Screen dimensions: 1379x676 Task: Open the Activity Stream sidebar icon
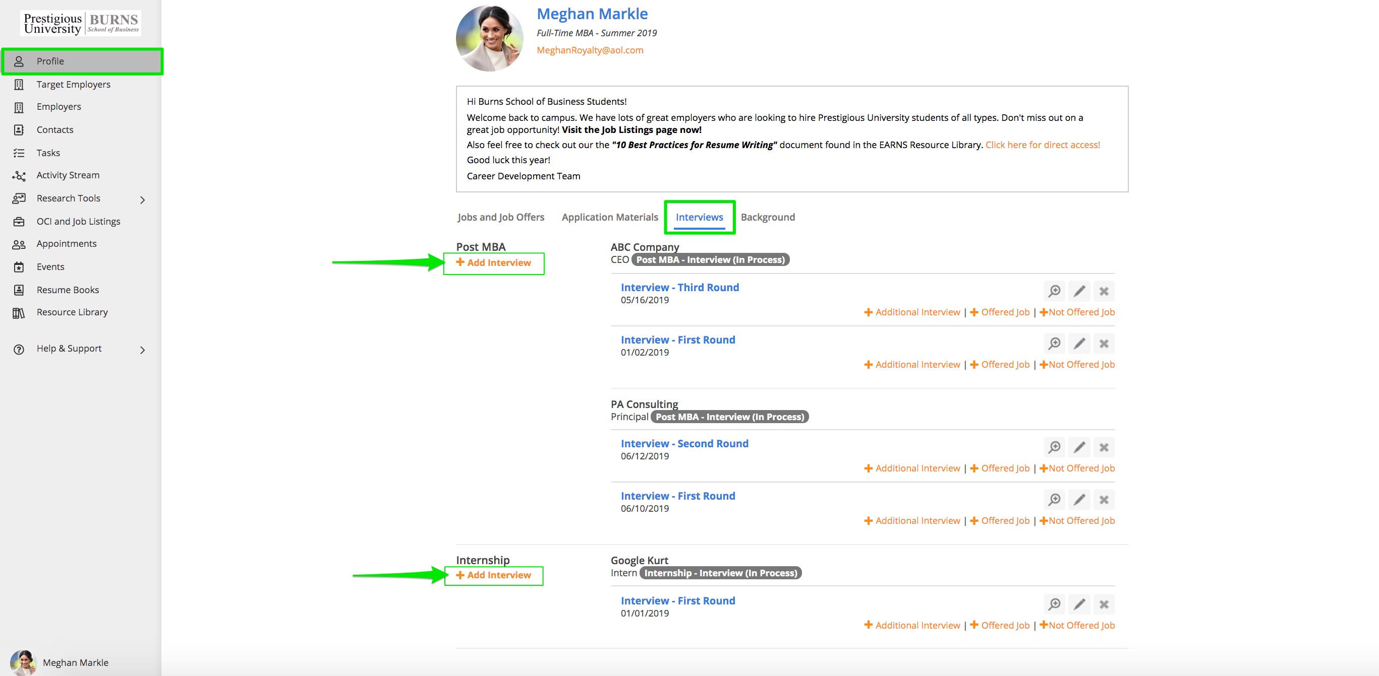(x=19, y=175)
